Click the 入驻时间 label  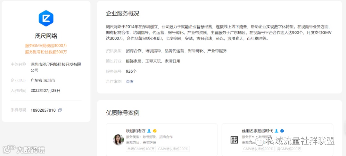(18, 91)
